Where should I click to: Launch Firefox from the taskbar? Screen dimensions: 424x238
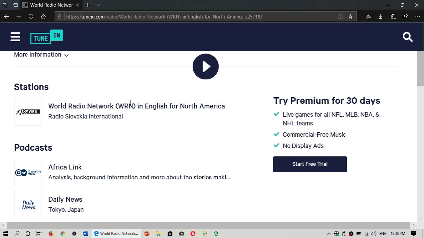(51, 234)
